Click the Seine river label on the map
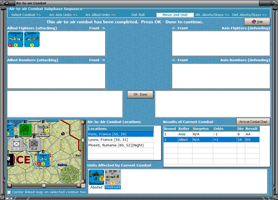The height and width of the screenshot is (200, 278). point(62,165)
